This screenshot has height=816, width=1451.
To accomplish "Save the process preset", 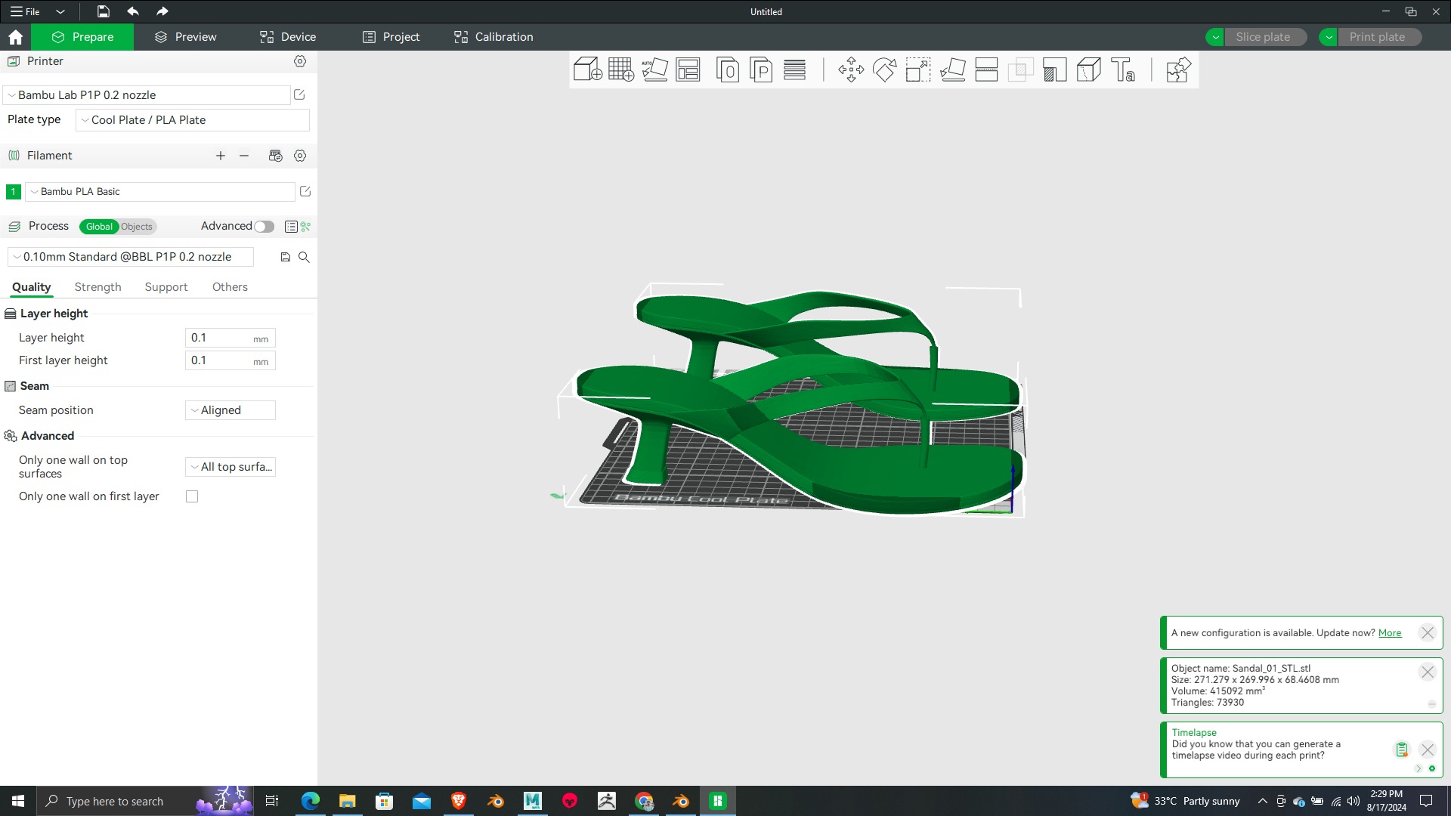I will (x=286, y=257).
